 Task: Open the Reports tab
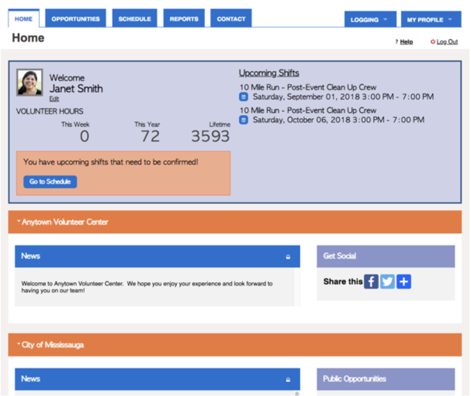click(x=184, y=19)
